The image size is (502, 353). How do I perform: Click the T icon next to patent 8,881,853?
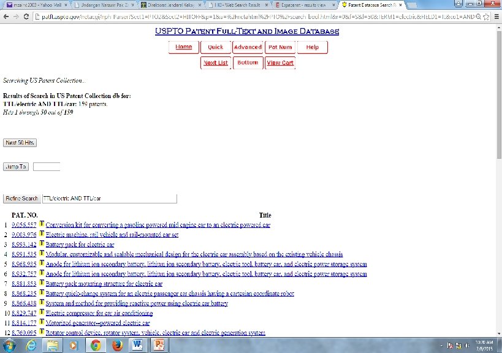coord(42,283)
